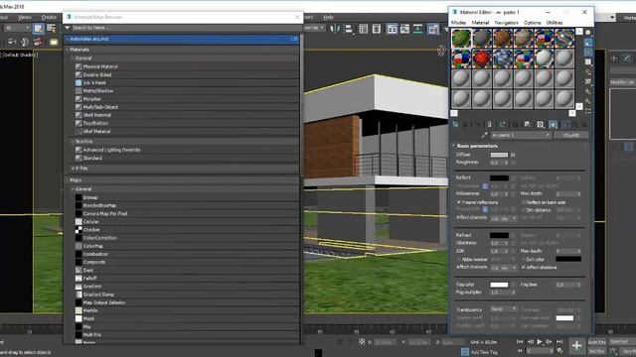Click Show End Result icon in Material Editor
Viewport: 636px width, 357px height.
565,124
